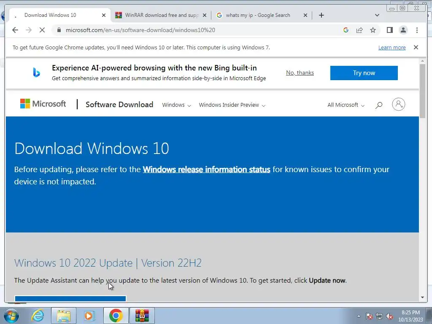Open Chrome three-dot menu
432x324 pixels.
[417, 30]
